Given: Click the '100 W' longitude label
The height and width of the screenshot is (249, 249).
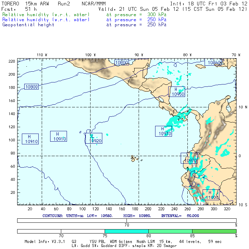Looking at the screenshot, I should coord(91,55).
